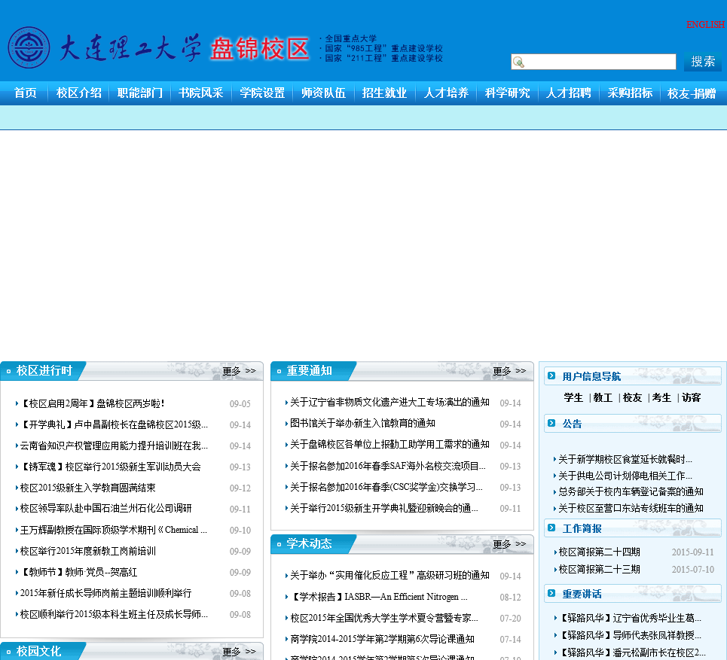Click the 搜索 search button
This screenshot has width=727, height=660.
(702, 62)
